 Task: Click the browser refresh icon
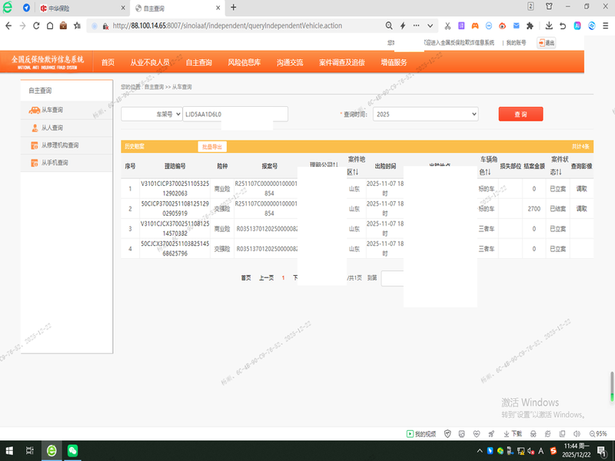(36, 25)
